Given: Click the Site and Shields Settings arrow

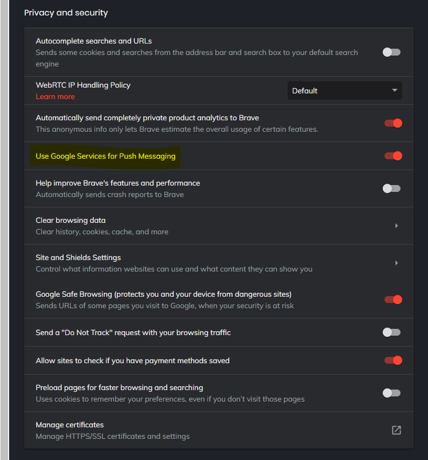Looking at the screenshot, I should pos(396,263).
